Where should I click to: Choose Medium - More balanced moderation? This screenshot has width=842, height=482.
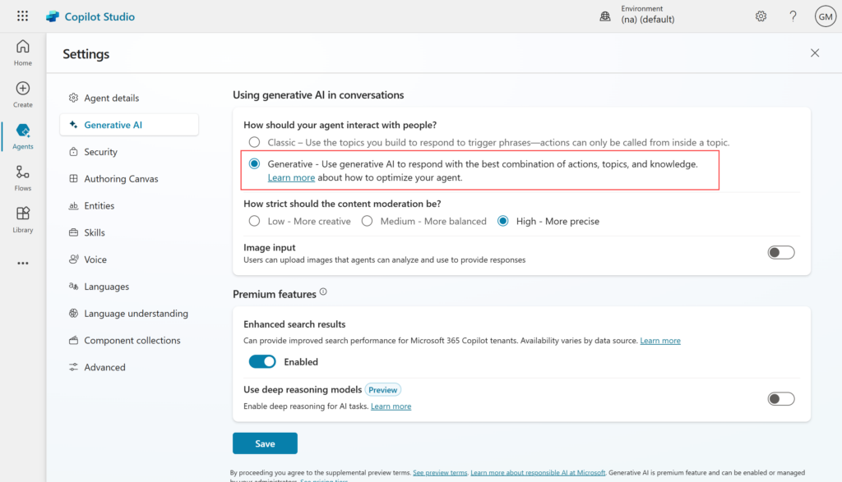(367, 221)
